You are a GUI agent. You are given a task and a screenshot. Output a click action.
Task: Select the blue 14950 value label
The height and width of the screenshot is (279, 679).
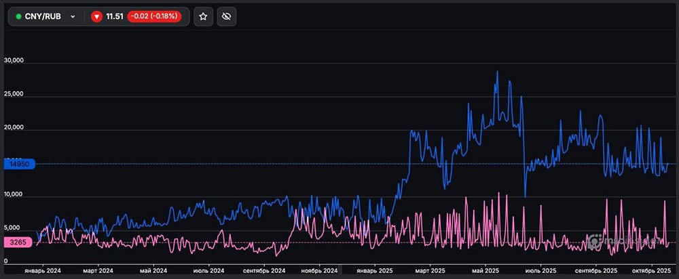(18, 164)
